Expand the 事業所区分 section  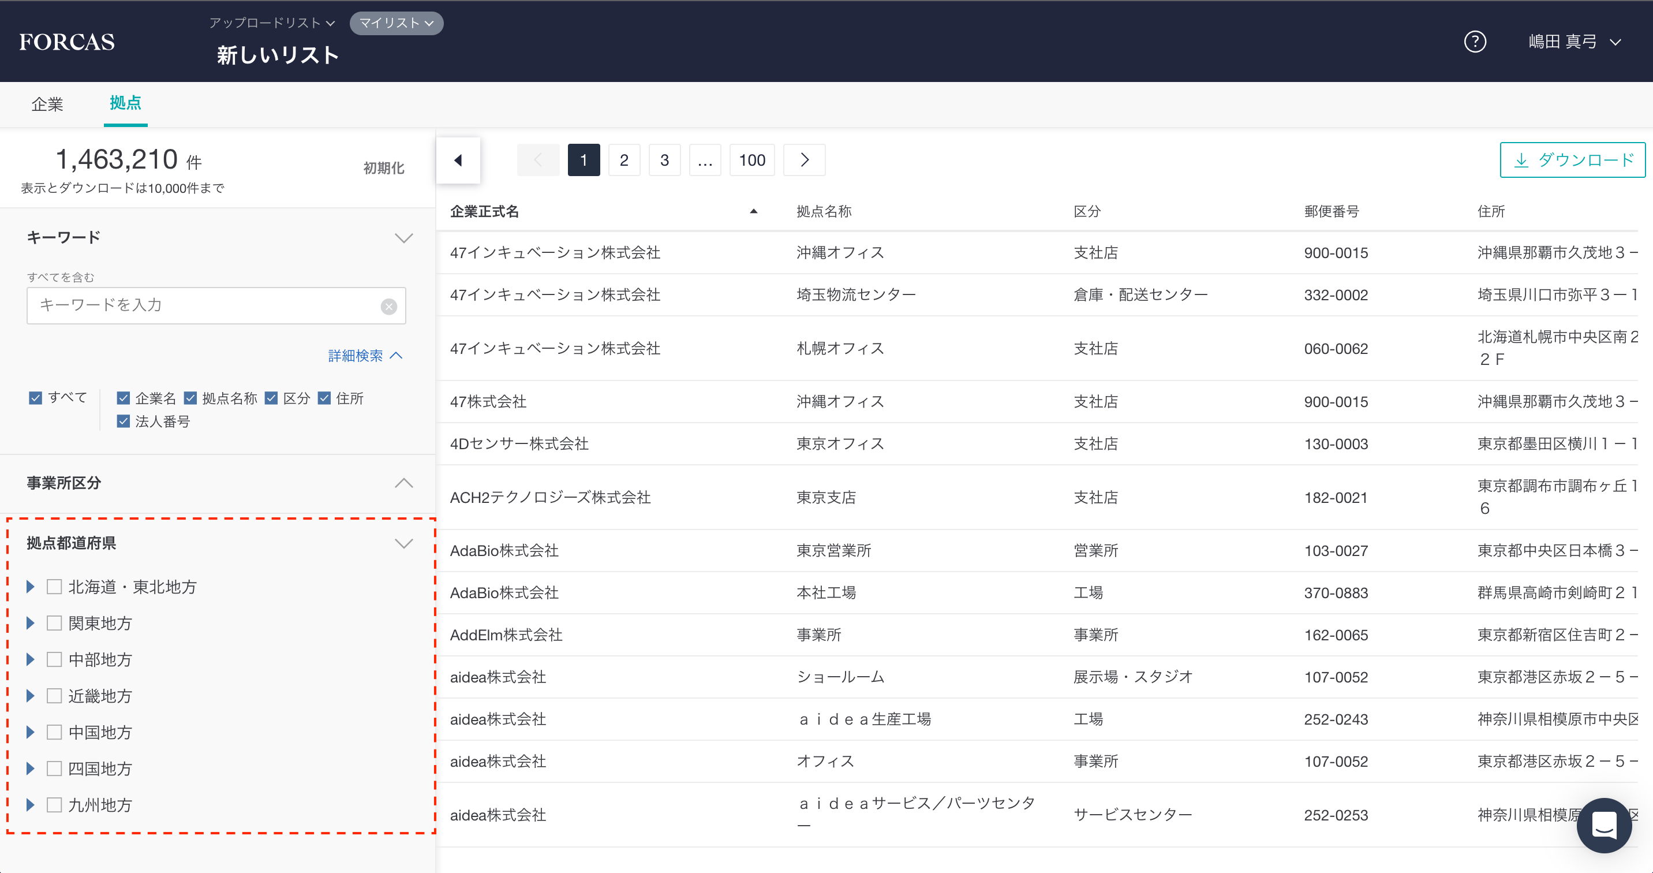pyautogui.click(x=403, y=483)
